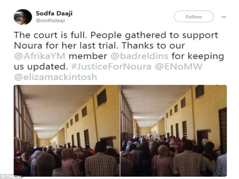Follow the @sodfadaaji account

click(x=194, y=16)
